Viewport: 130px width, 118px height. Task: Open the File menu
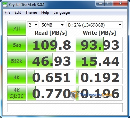pos(7,12)
